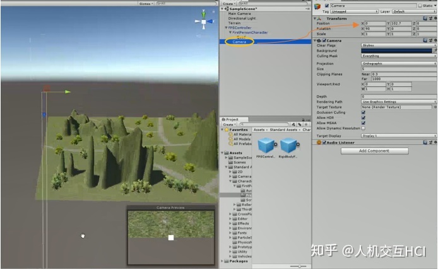Toggle Allow MSAA checkbox
This screenshot has height=269, width=438.
[364, 123]
